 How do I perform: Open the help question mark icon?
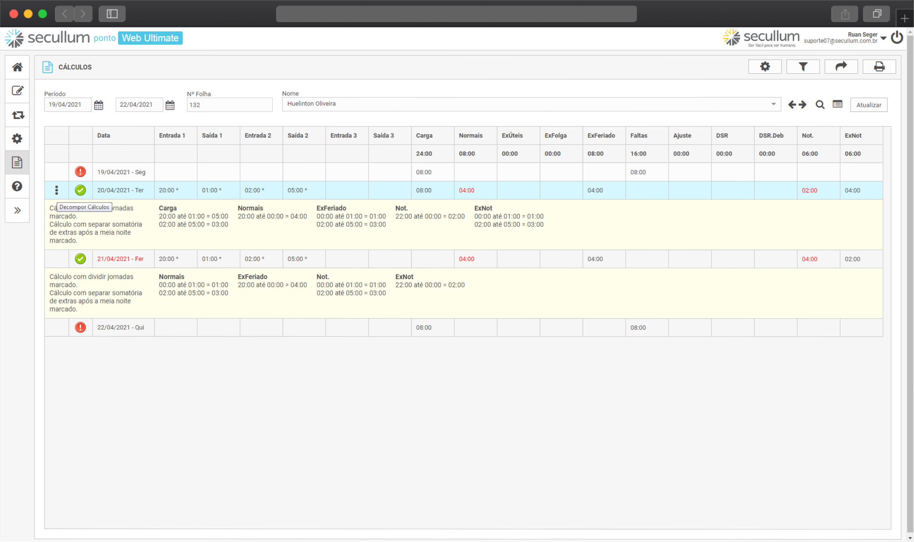coord(17,186)
